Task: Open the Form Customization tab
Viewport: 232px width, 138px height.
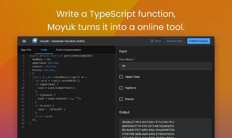Action: 69,50
